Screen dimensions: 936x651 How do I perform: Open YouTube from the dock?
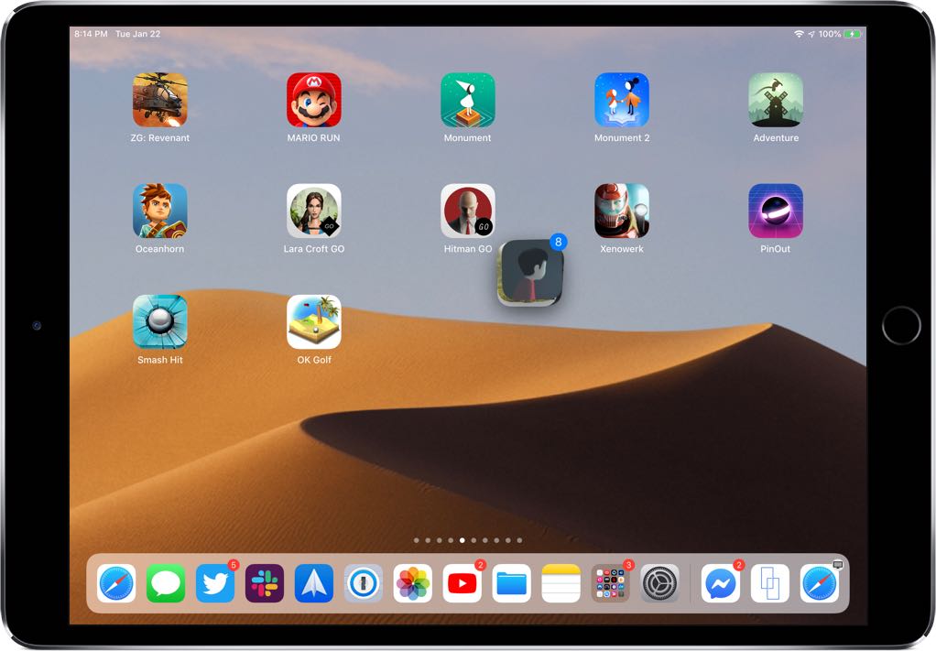tap(463, 582)
